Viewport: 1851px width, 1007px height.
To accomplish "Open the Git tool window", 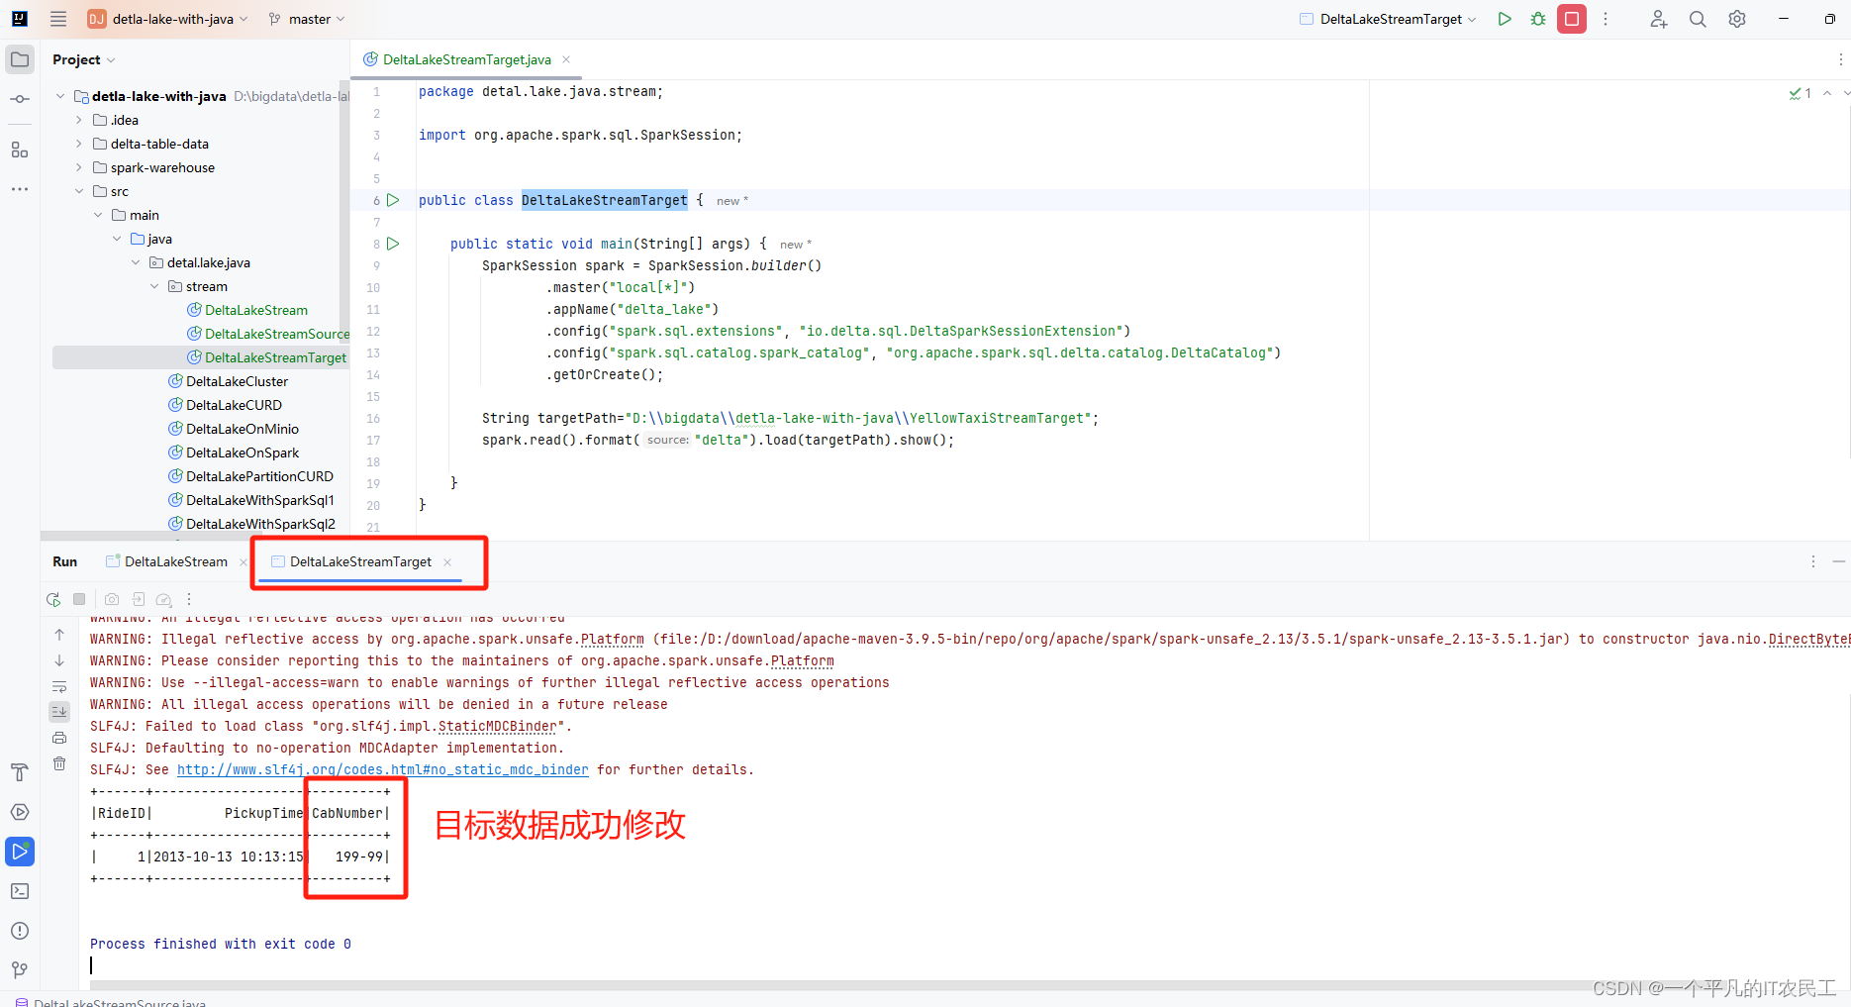I will click(20, 970).
